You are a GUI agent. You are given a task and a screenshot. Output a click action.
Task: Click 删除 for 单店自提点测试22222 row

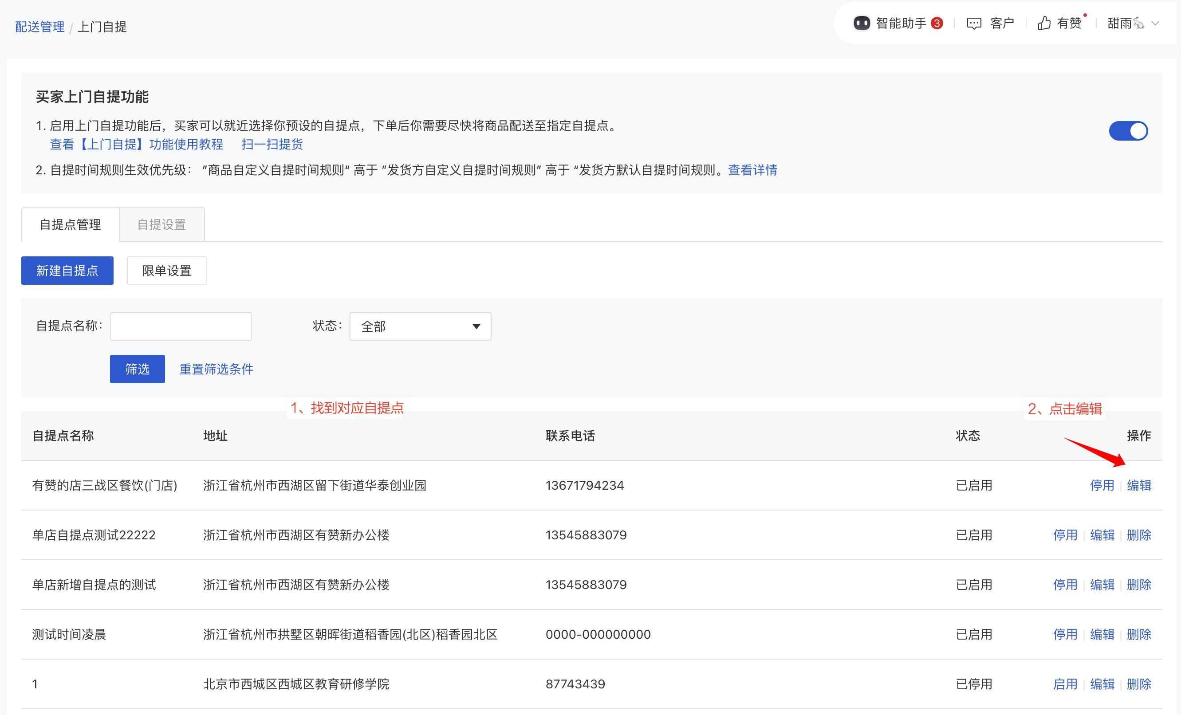[x=1139, y=535]
